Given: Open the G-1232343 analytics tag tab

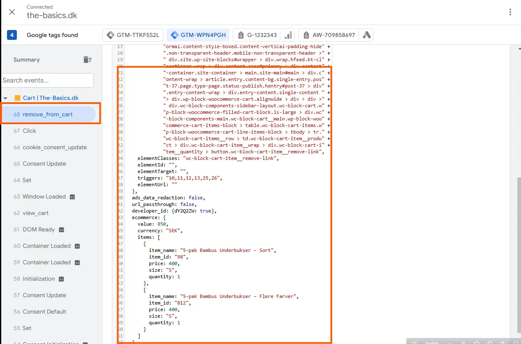Looking at the screenshot, I should click(x=264, y=35).
